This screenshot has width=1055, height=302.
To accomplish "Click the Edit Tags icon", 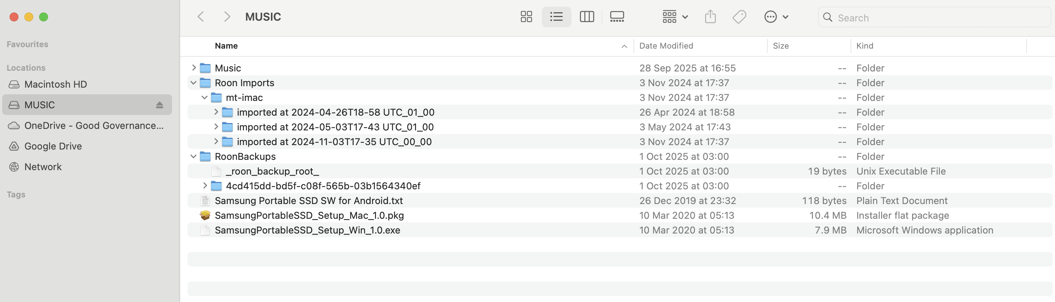I will pyautogui.click(x=739, y=17).
